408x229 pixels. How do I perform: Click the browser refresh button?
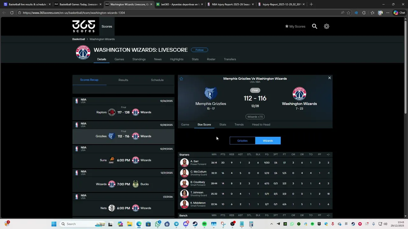click(12, 13)
